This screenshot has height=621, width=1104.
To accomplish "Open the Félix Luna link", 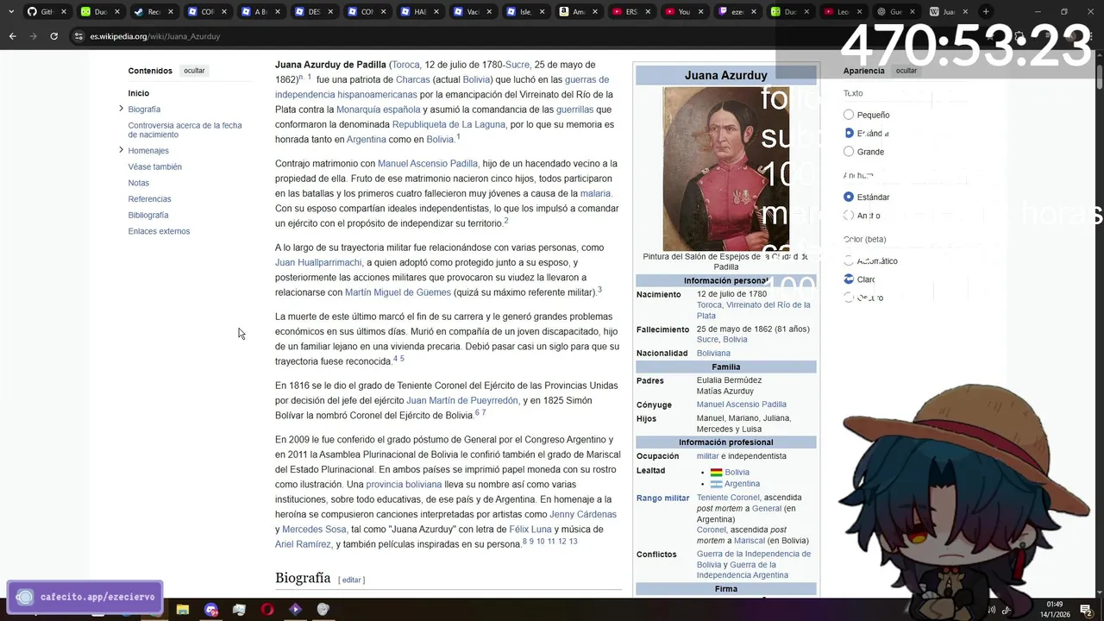I will coord(530,530).
